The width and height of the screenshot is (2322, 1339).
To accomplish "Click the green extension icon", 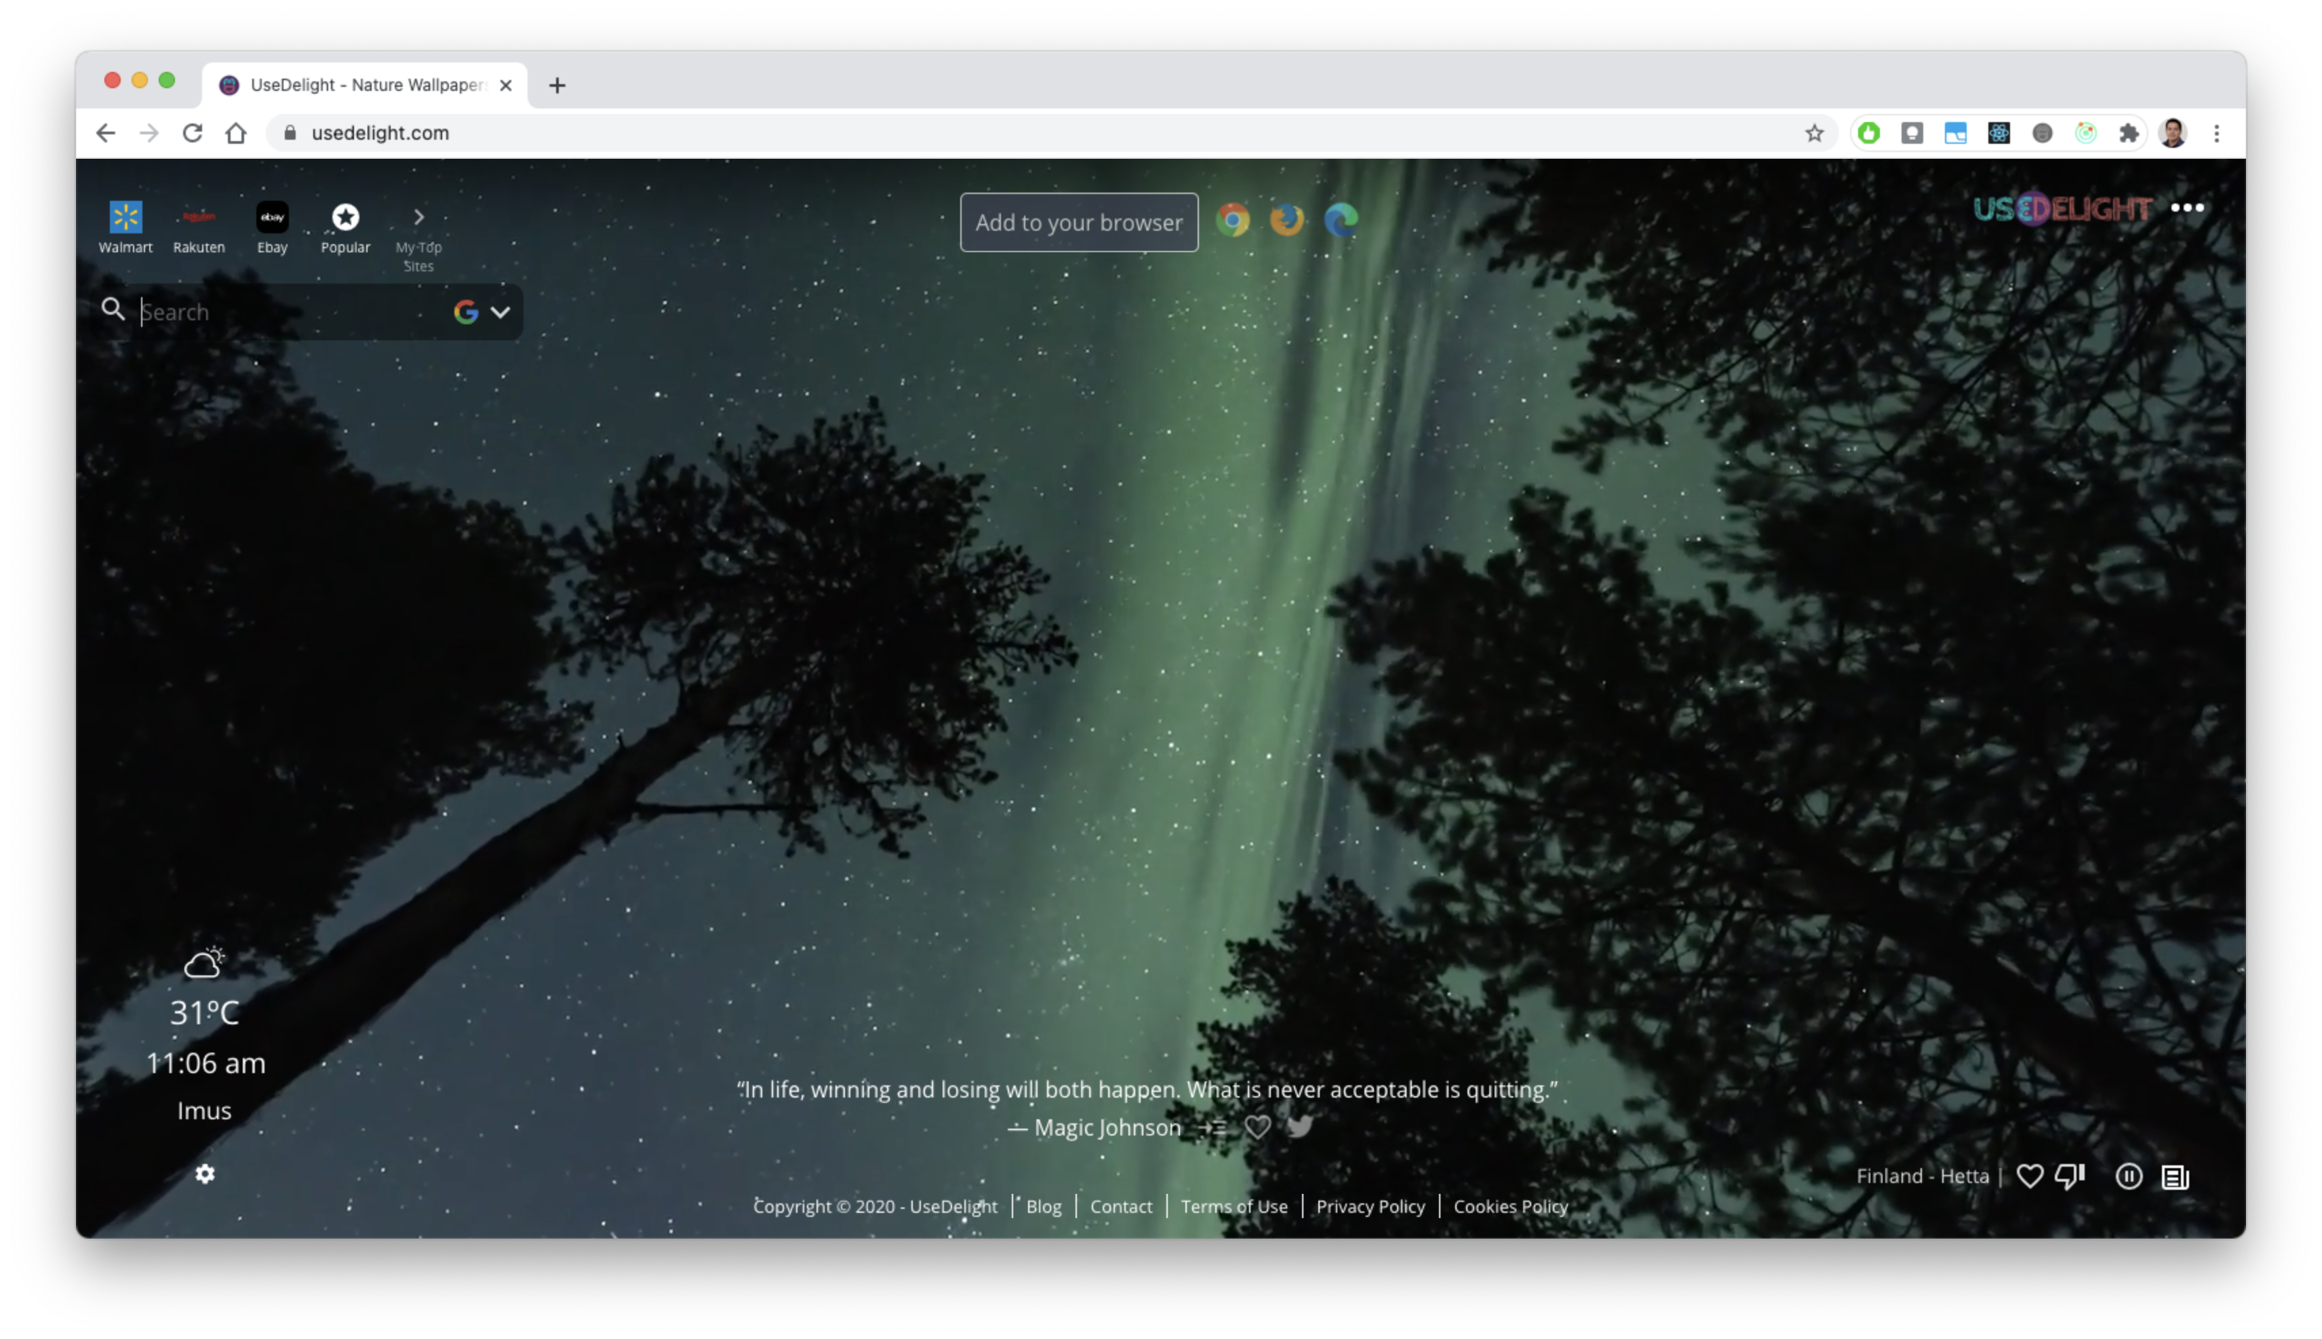I will (1868, 134).
